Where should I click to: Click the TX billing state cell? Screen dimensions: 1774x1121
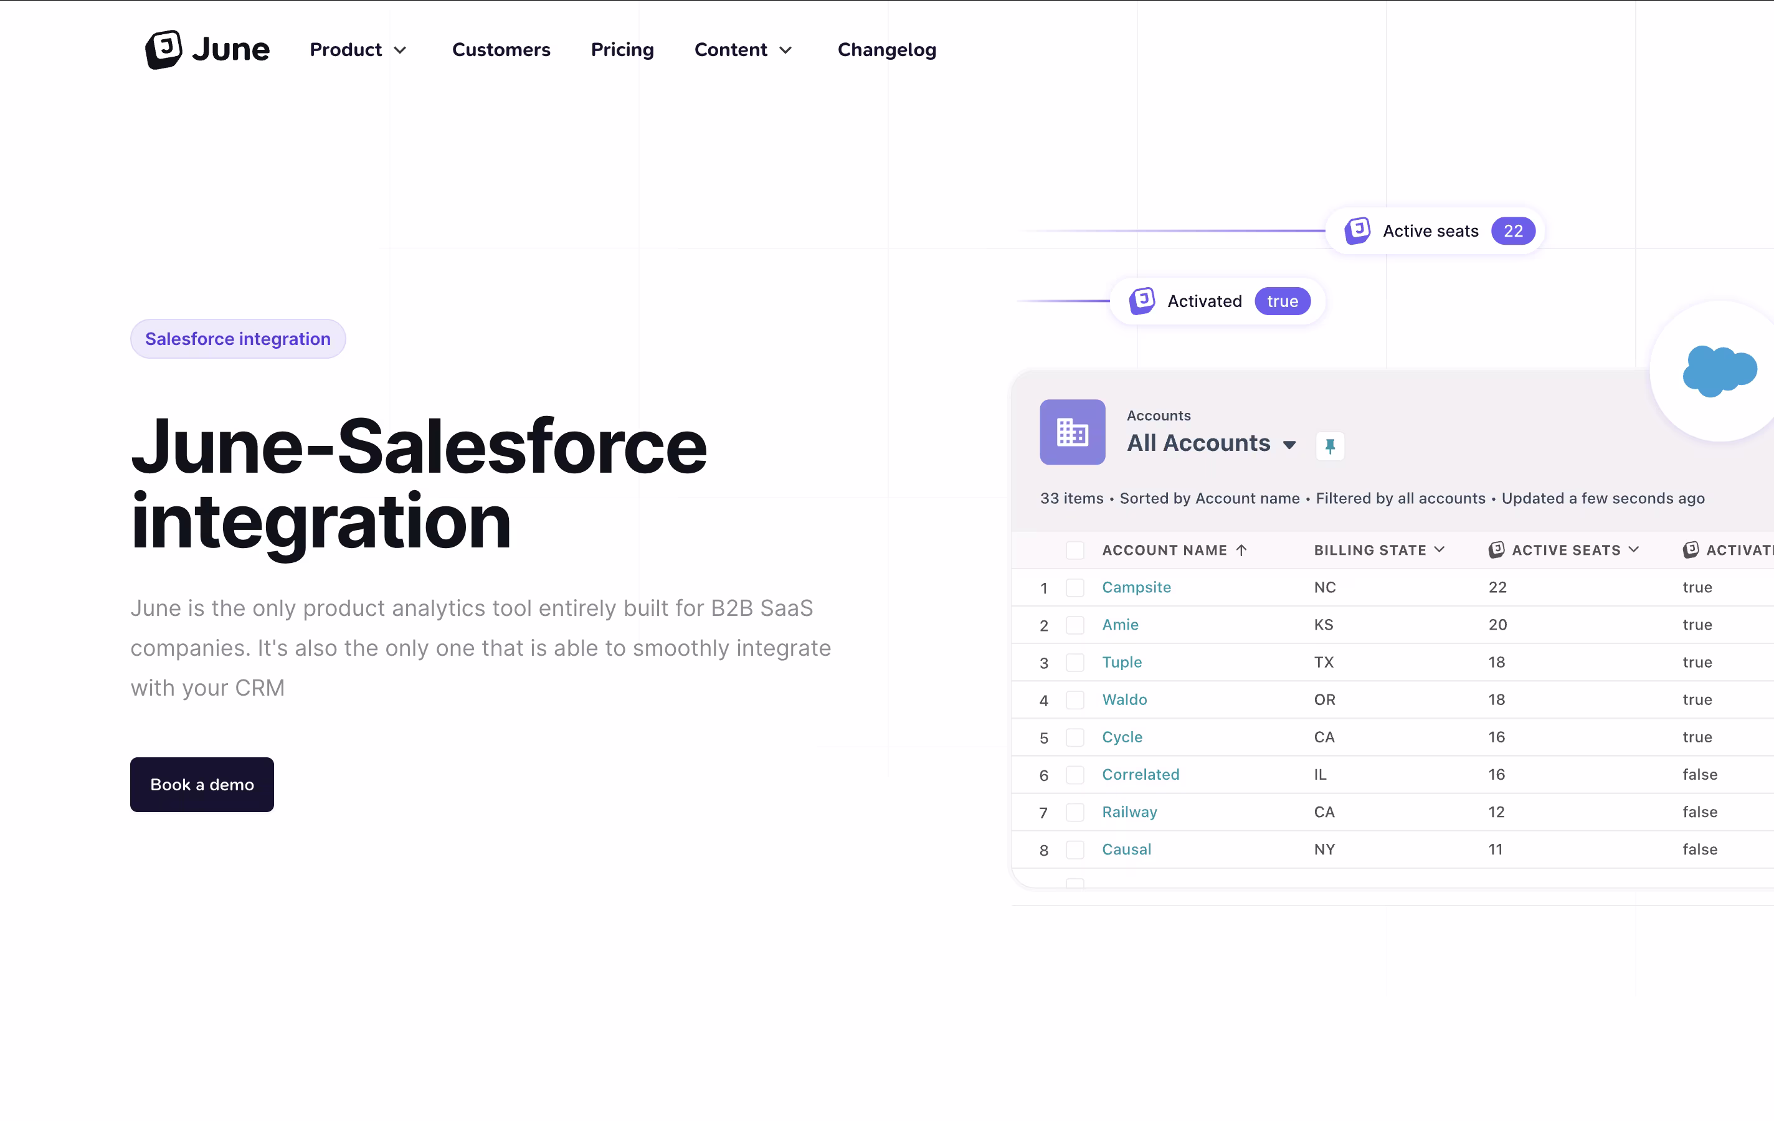coord(1324,662)
